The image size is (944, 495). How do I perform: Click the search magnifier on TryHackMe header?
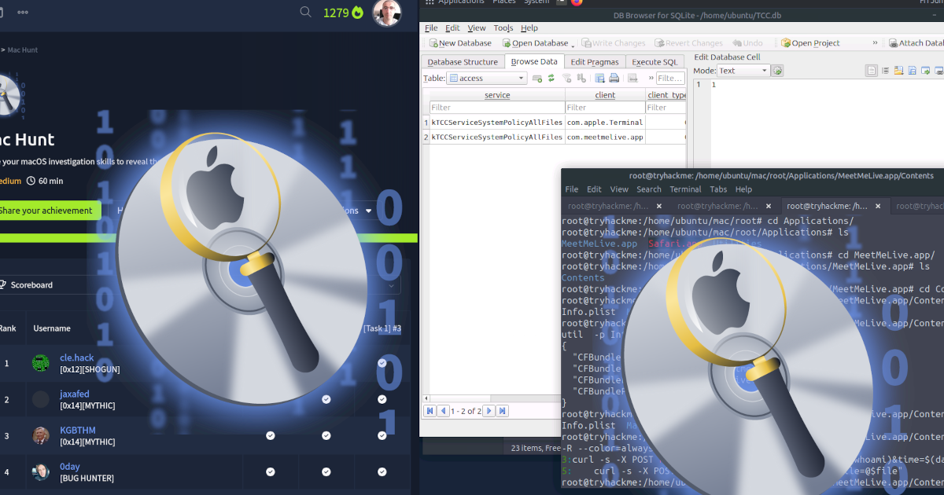click(306, 12)
